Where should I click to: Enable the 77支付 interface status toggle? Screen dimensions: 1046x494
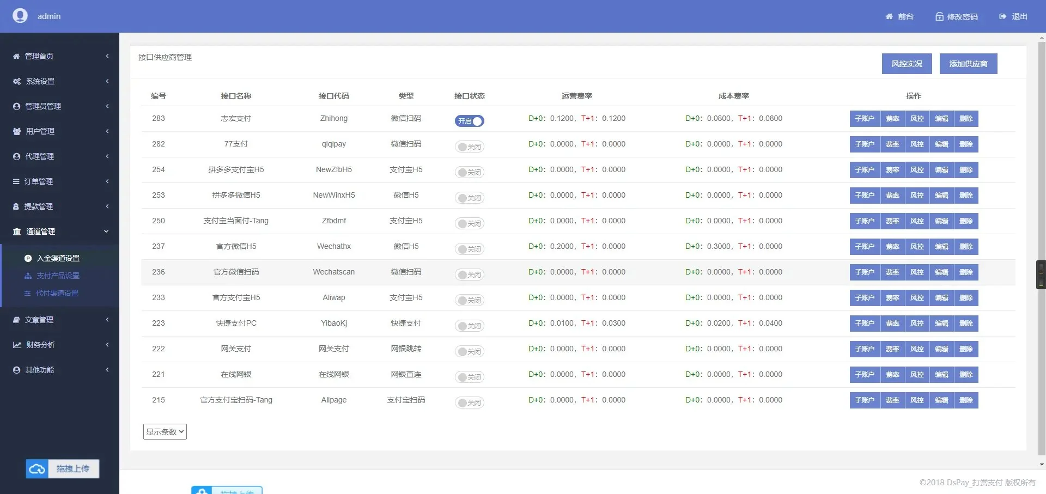(469, 147)
